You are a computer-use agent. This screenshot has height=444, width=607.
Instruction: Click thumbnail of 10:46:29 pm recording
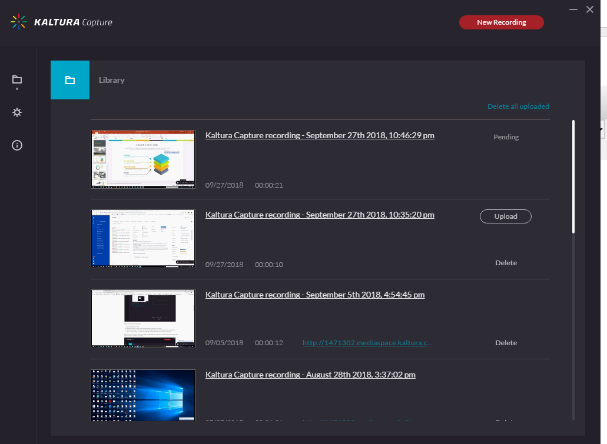[143, 159]
